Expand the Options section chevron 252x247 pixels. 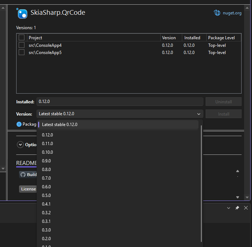[x=20, y=144]
